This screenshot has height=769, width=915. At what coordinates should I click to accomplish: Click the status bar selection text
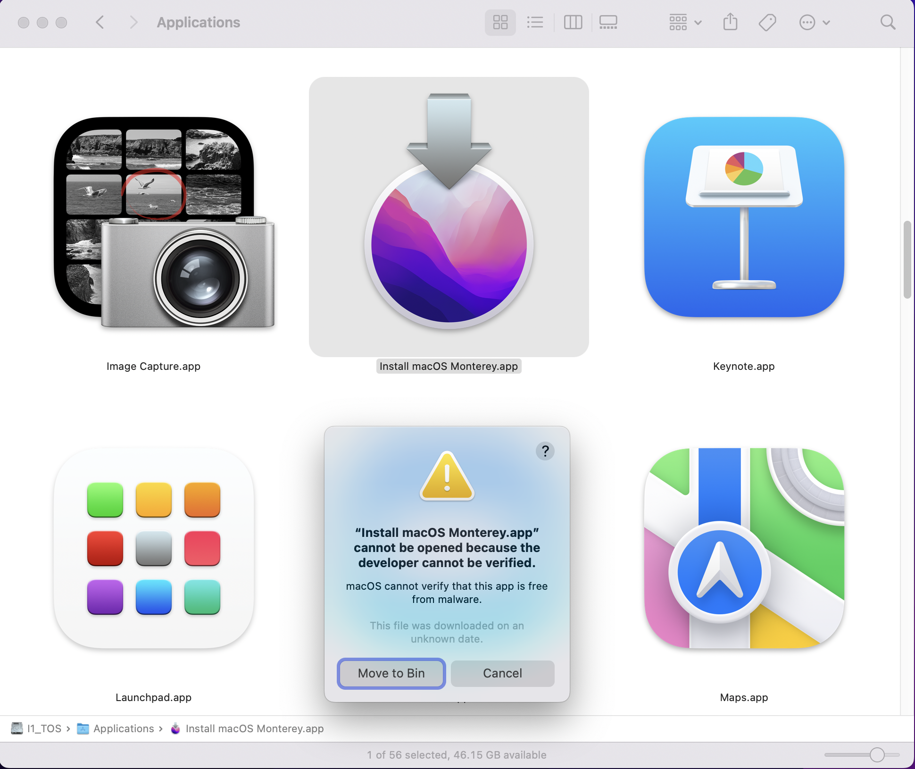457,755
